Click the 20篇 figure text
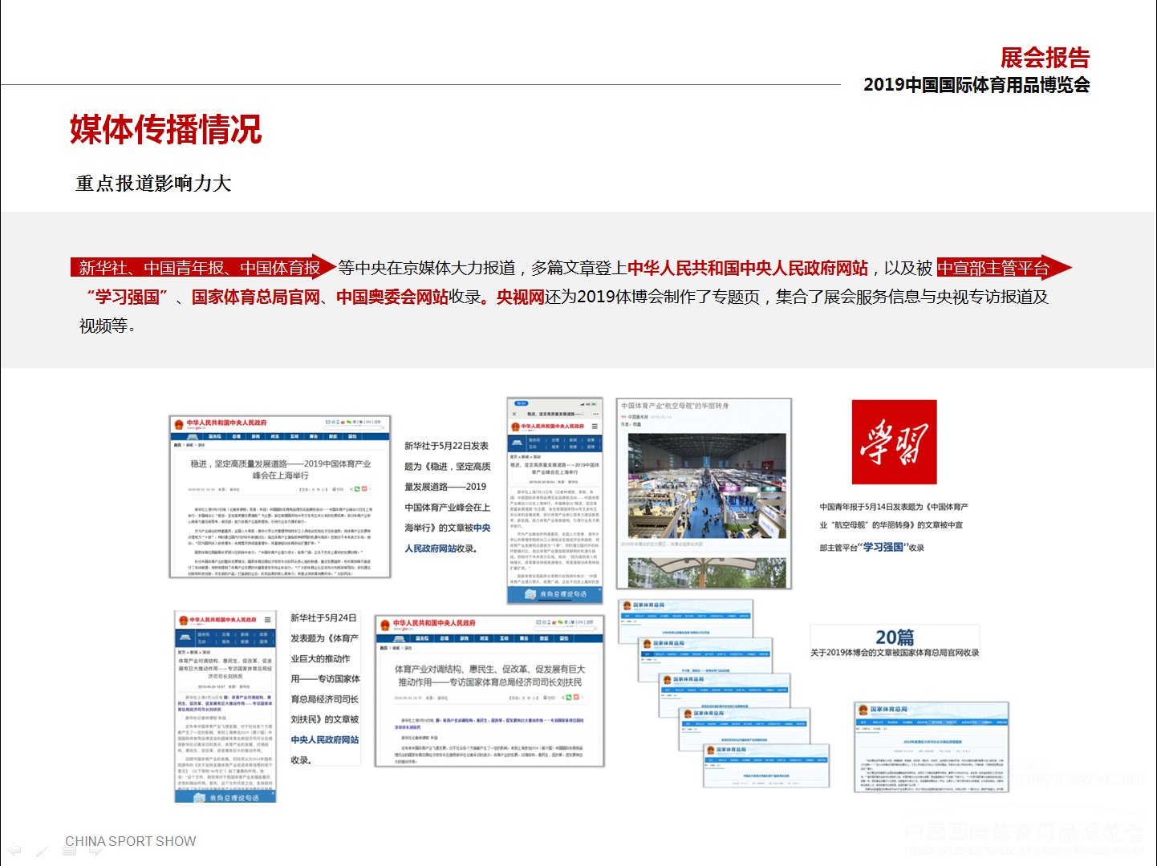 tap(895, 637)
